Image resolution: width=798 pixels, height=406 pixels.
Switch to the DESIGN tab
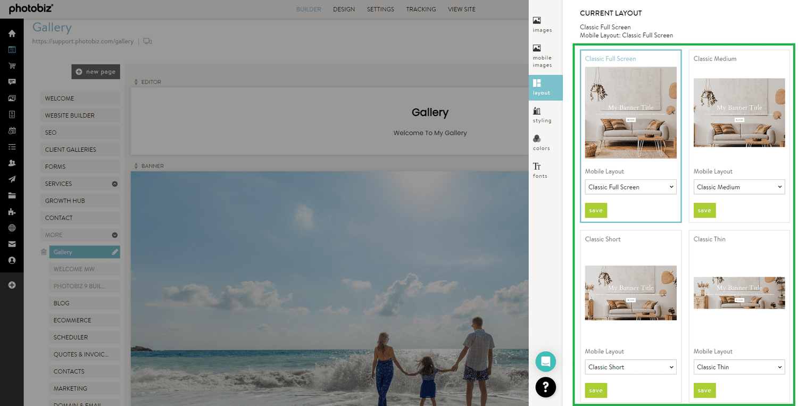point(344,9)
